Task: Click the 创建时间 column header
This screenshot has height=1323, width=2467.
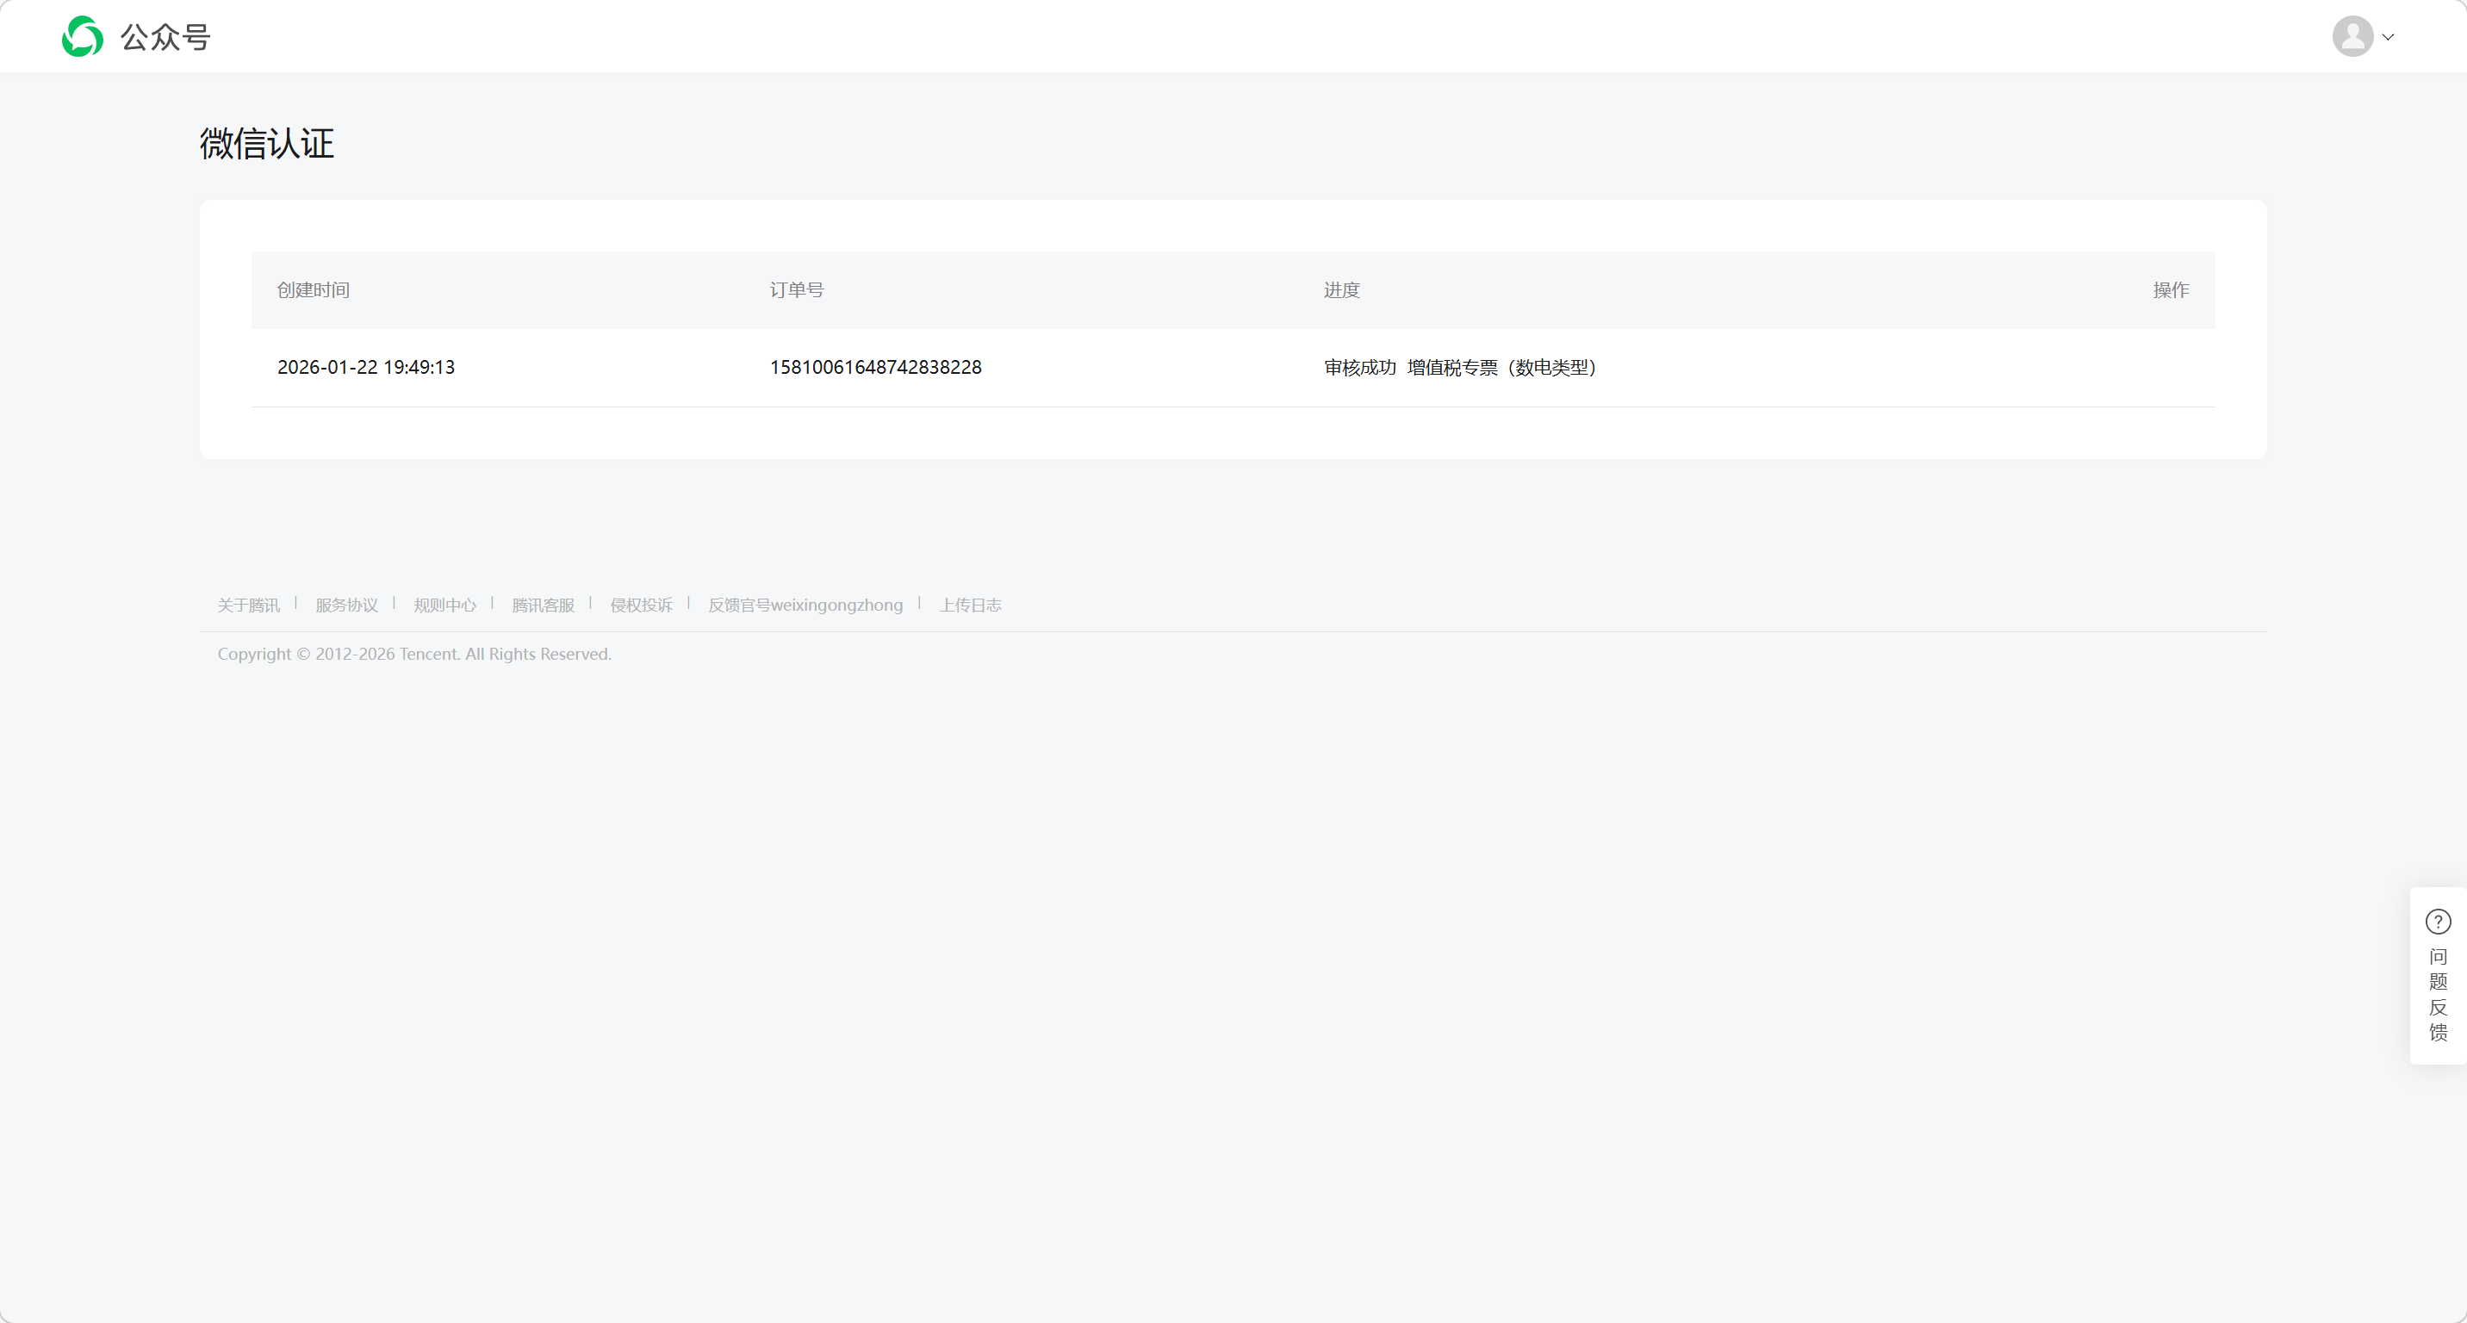Action: click(314, 290)
